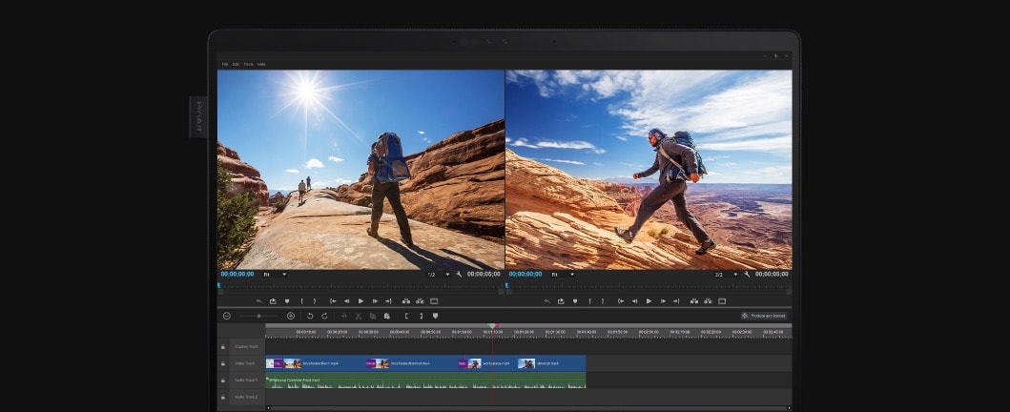Click the undo icon in timeline toolbar
Screen dimensions: 1010x412
click(310, 316)
